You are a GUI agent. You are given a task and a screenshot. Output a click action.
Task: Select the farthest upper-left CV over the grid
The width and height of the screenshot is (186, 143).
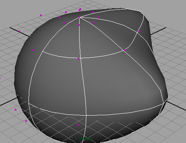41,15
